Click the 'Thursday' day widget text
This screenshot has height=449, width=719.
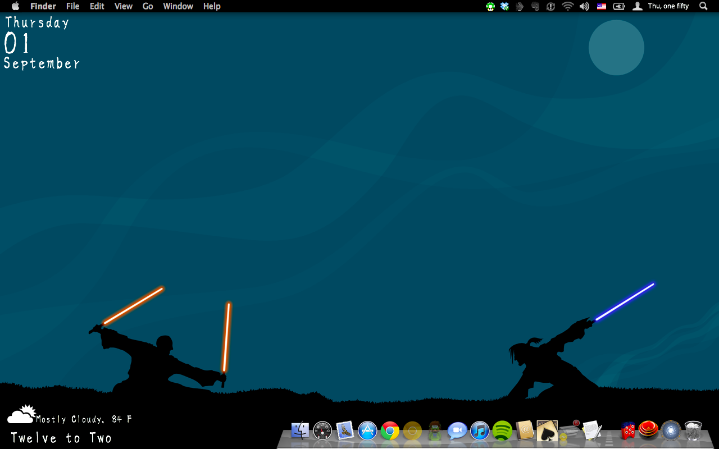37,23
